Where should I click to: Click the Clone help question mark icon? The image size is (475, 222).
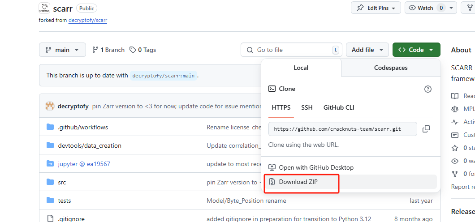pyautogui.click(x=427, y=89)
